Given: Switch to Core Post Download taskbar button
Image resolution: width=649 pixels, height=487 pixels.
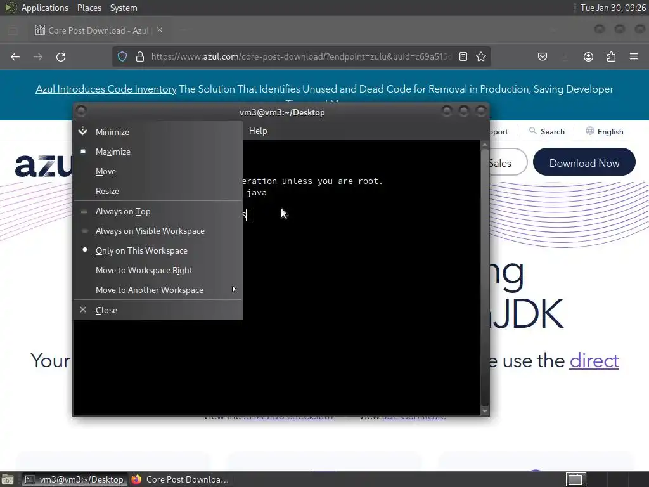Looking at the screenshot, I should coord(180,479).
